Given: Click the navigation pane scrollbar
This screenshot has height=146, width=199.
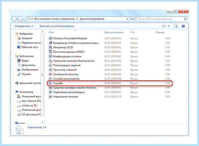Looking at the screenshot, I should coord(42,75).
